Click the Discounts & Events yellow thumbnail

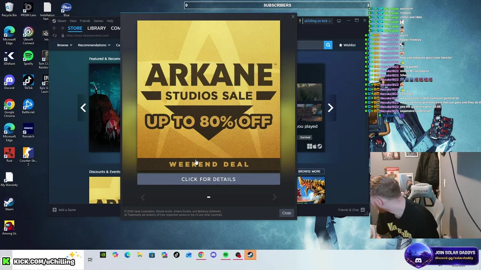pos(104,190)
